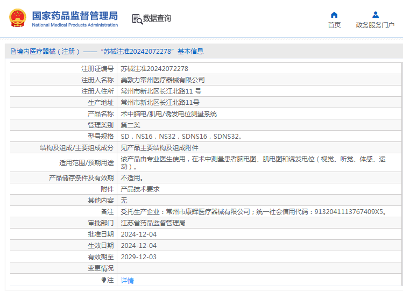
Task: Select approval date value in 批准日期 row
Action: click(x=138, y=234)
